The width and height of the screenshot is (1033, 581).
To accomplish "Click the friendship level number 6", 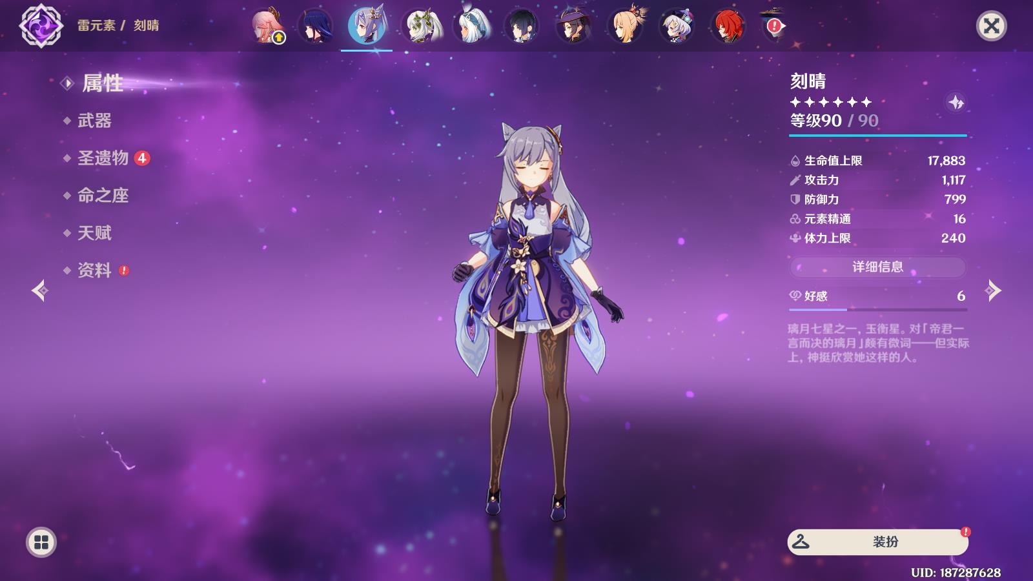I will pyautogui.click(x=961, y=296).
